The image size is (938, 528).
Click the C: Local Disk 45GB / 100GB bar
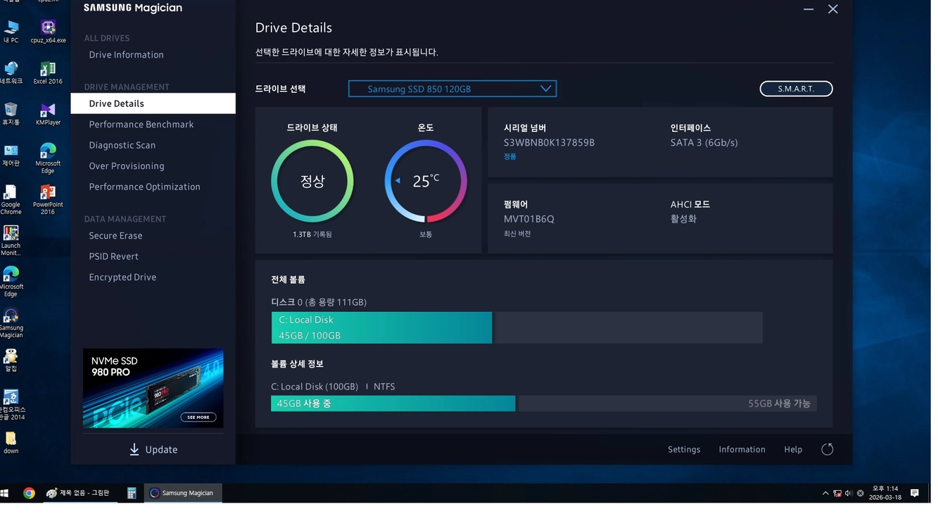381,327
